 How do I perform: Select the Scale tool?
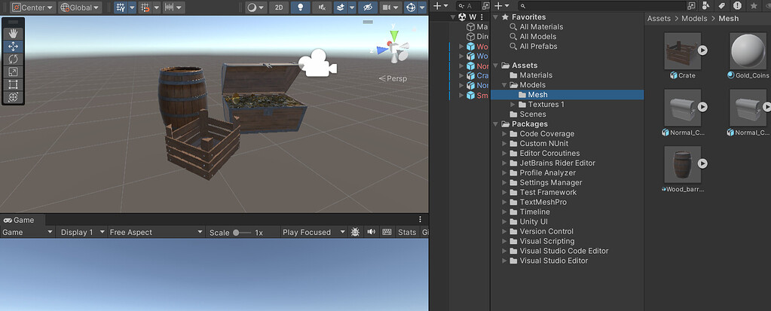pos(14,72)
